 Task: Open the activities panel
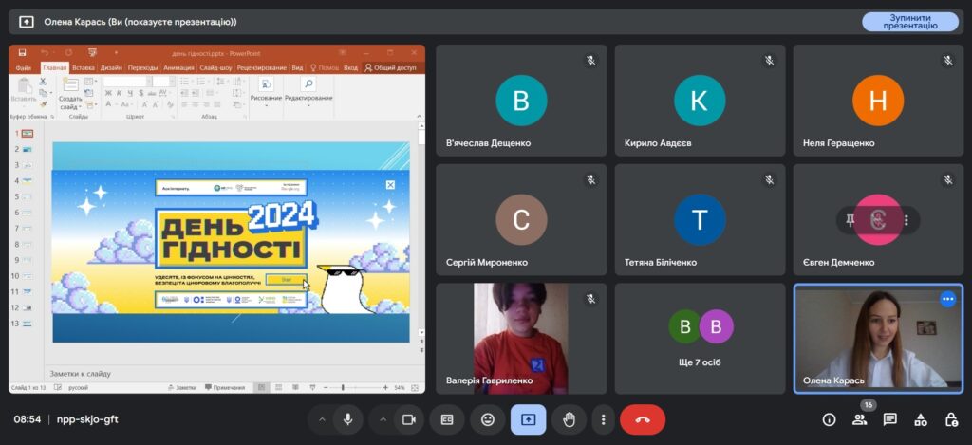tap(920, 419)
